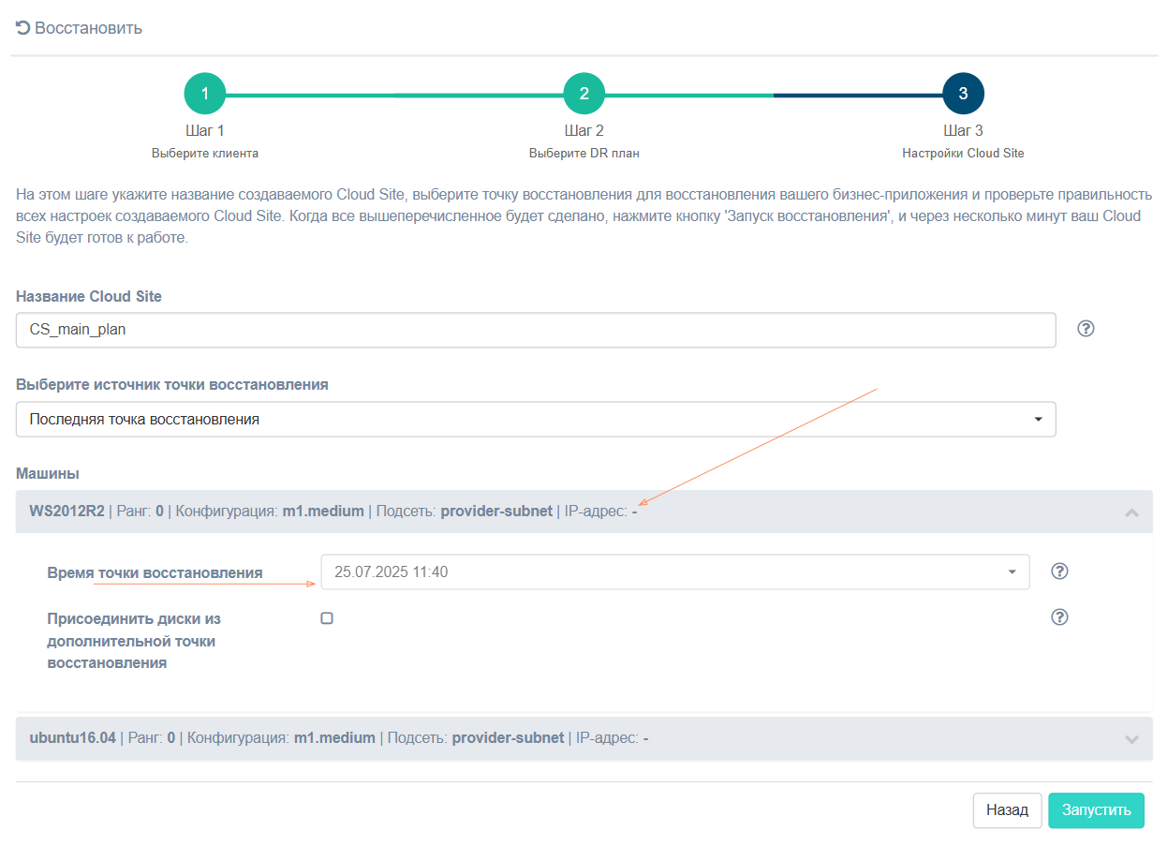Click the Шаг 1 label
1168x846 pixels.
[205, 131]
